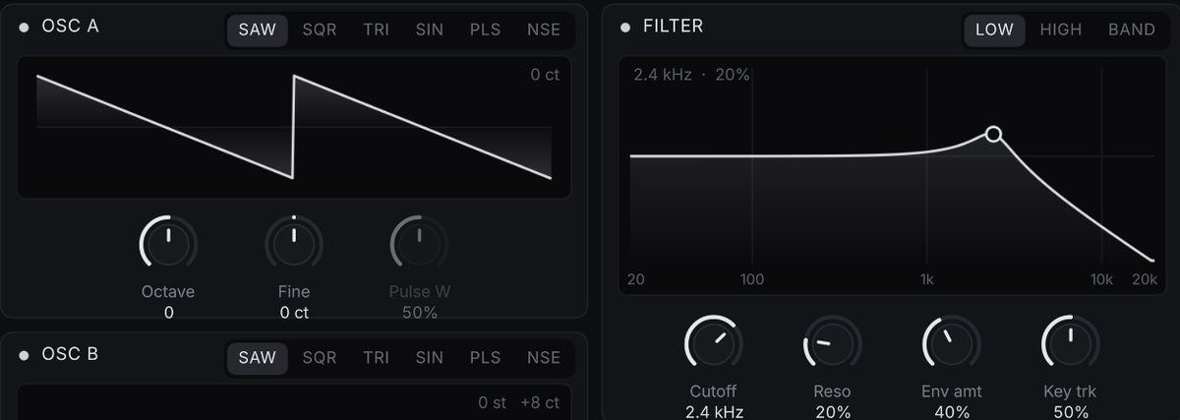Toggle the OSC B power dot
The width and height of the screenshot is (1180, 420).
(25, 355)
